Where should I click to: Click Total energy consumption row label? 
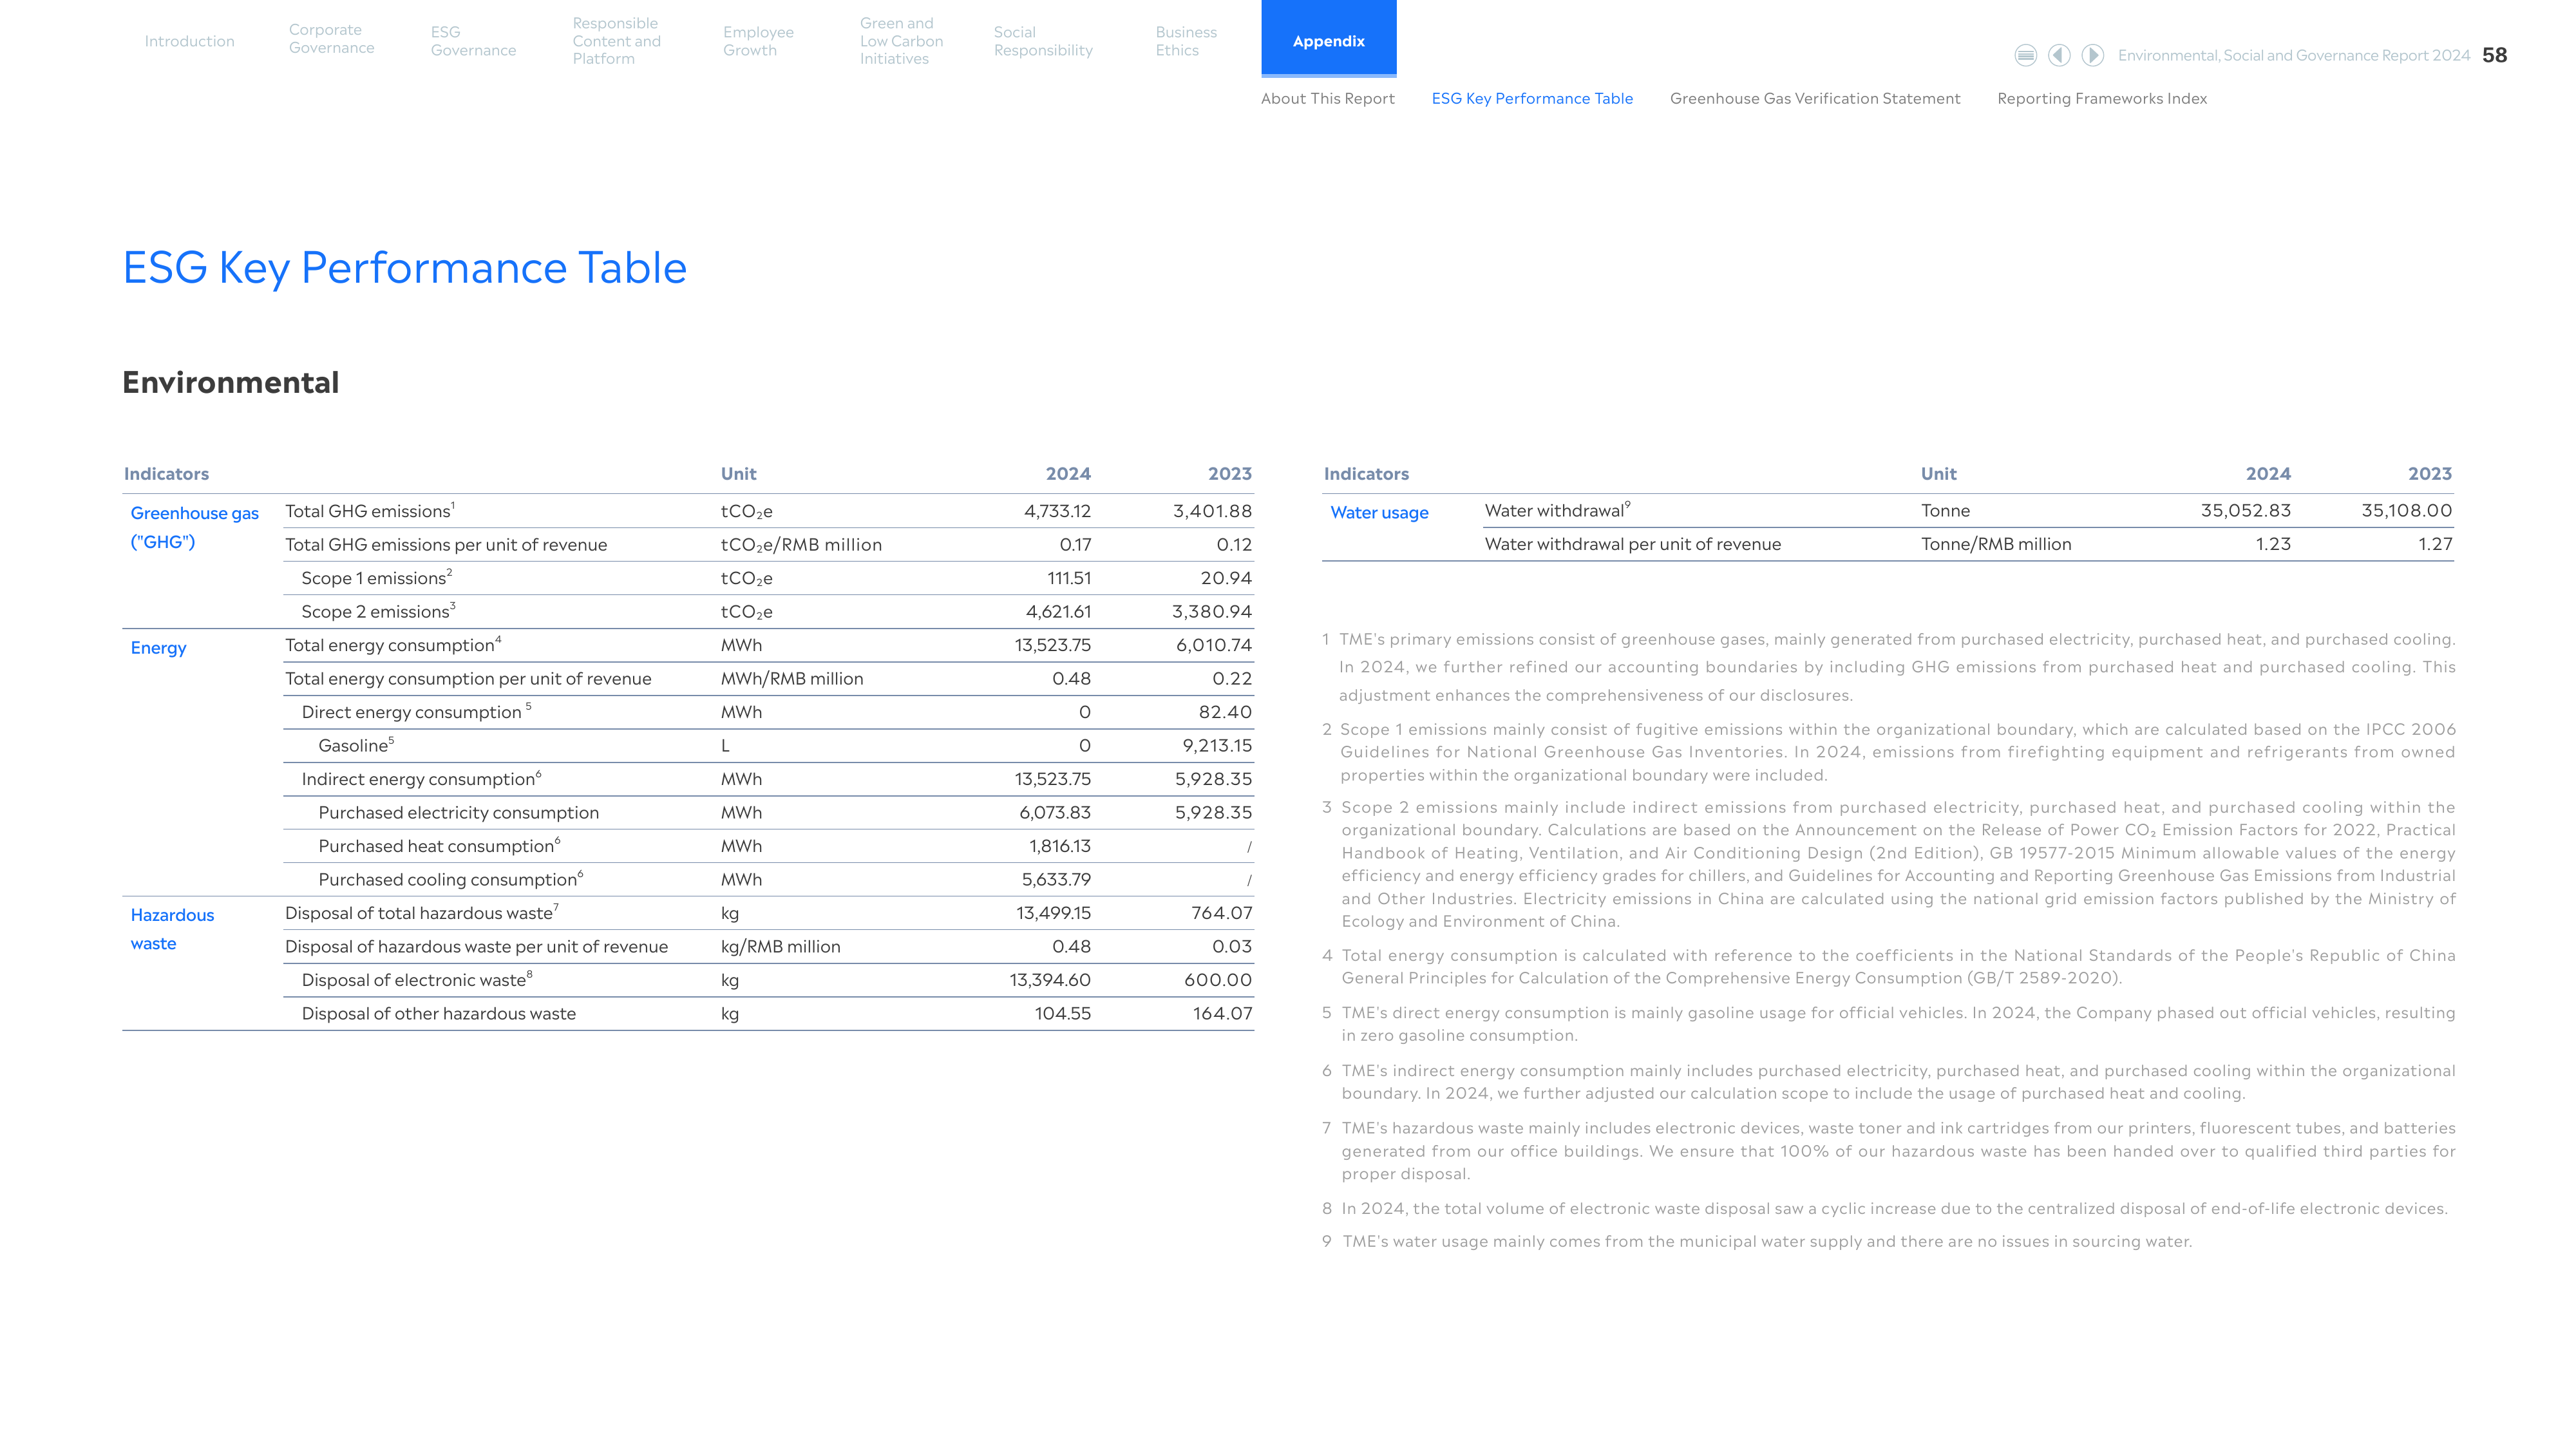pyautogui.click(x=393, y=645)
